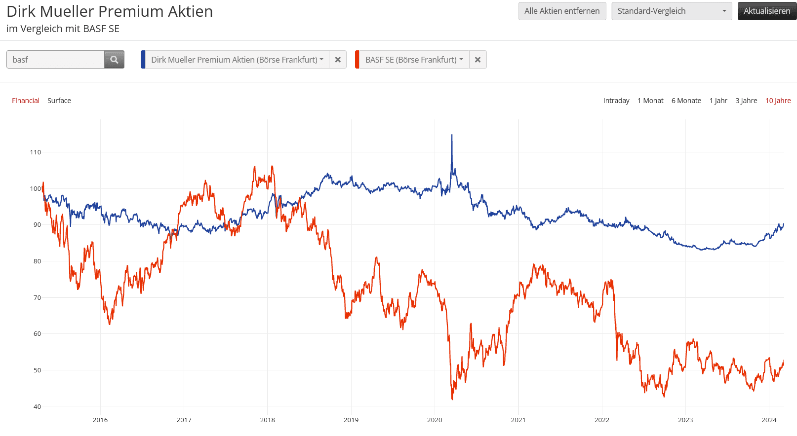Click Alle Aktien entfernen button

pos(562,11)
